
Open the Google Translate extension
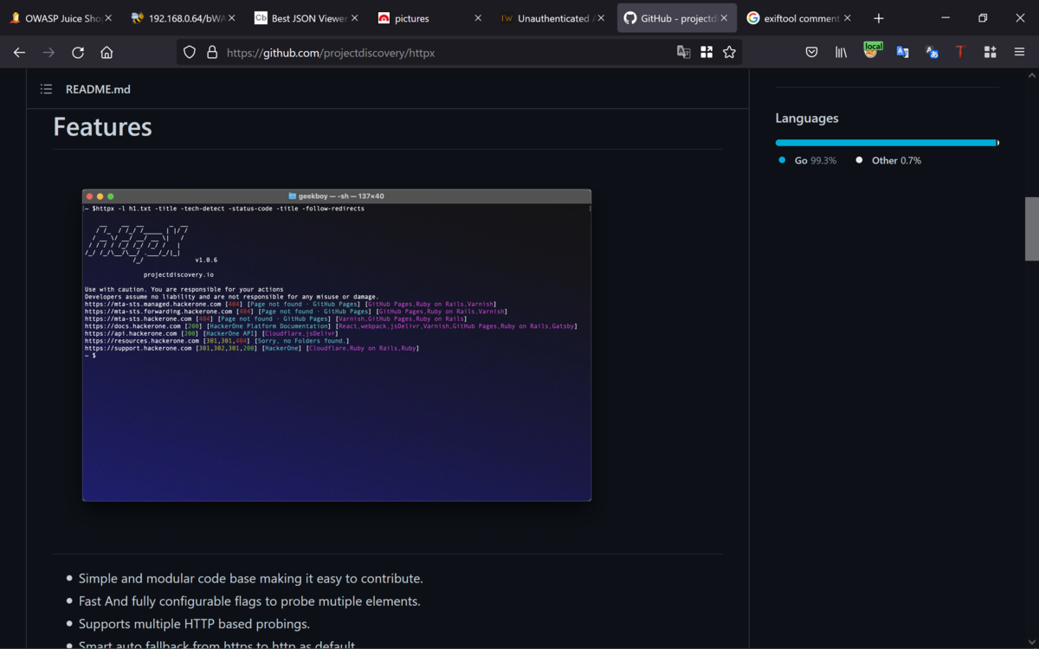click(x=902, y=53)
